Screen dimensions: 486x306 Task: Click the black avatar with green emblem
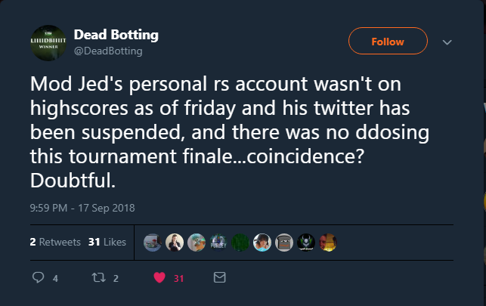(305, 243)
